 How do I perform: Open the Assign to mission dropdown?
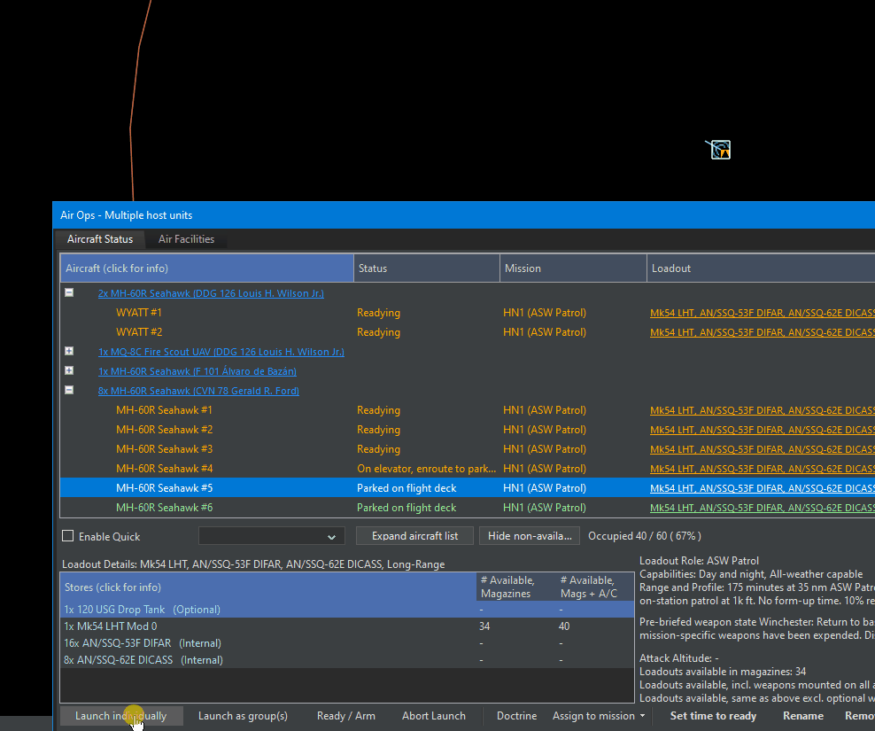pos(598,716)
